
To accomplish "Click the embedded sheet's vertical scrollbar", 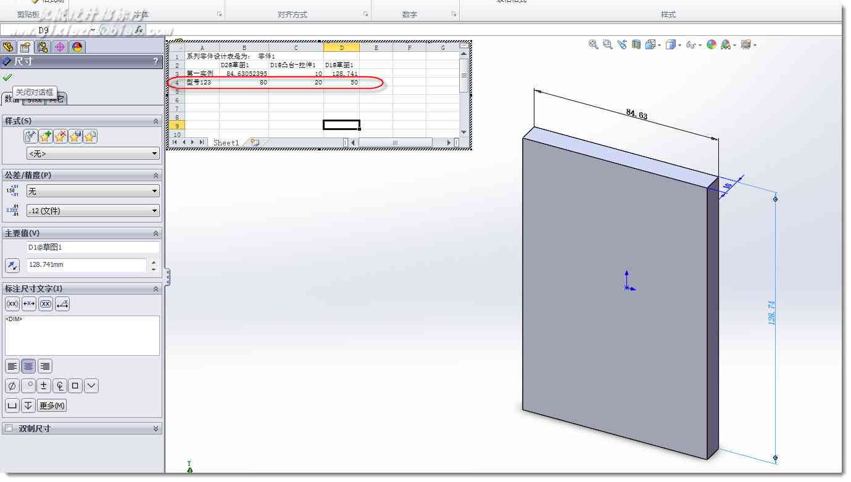I will [x=464, y=92].
